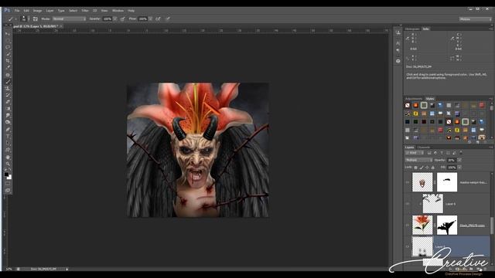Image resolution: width=495 pixels, height=278 pixels.
Task: Select the Eraser tool
Action: [x=8, y=102]
